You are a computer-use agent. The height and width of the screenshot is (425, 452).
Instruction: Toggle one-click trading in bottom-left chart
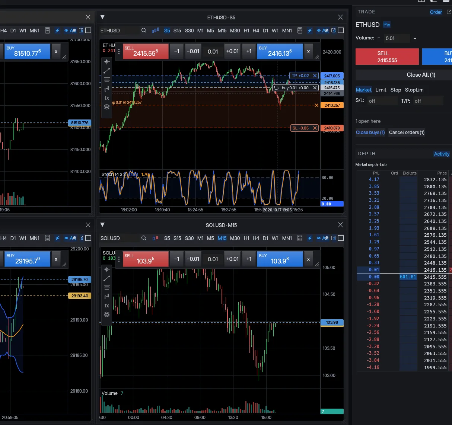pyautogui.click(x=57, y=238)
